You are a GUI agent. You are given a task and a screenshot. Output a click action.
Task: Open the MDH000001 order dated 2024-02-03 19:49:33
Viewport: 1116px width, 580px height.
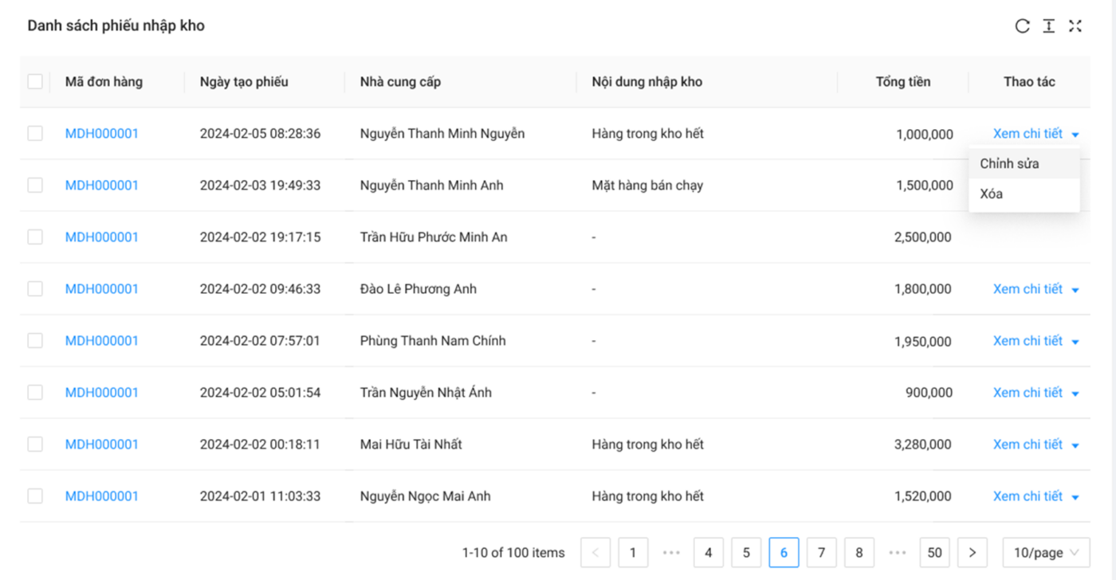[102, 185]
